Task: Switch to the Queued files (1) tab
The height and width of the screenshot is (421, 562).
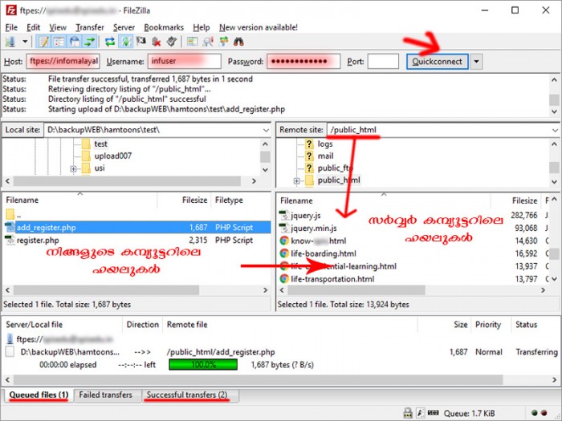Action: pos(39,395)
